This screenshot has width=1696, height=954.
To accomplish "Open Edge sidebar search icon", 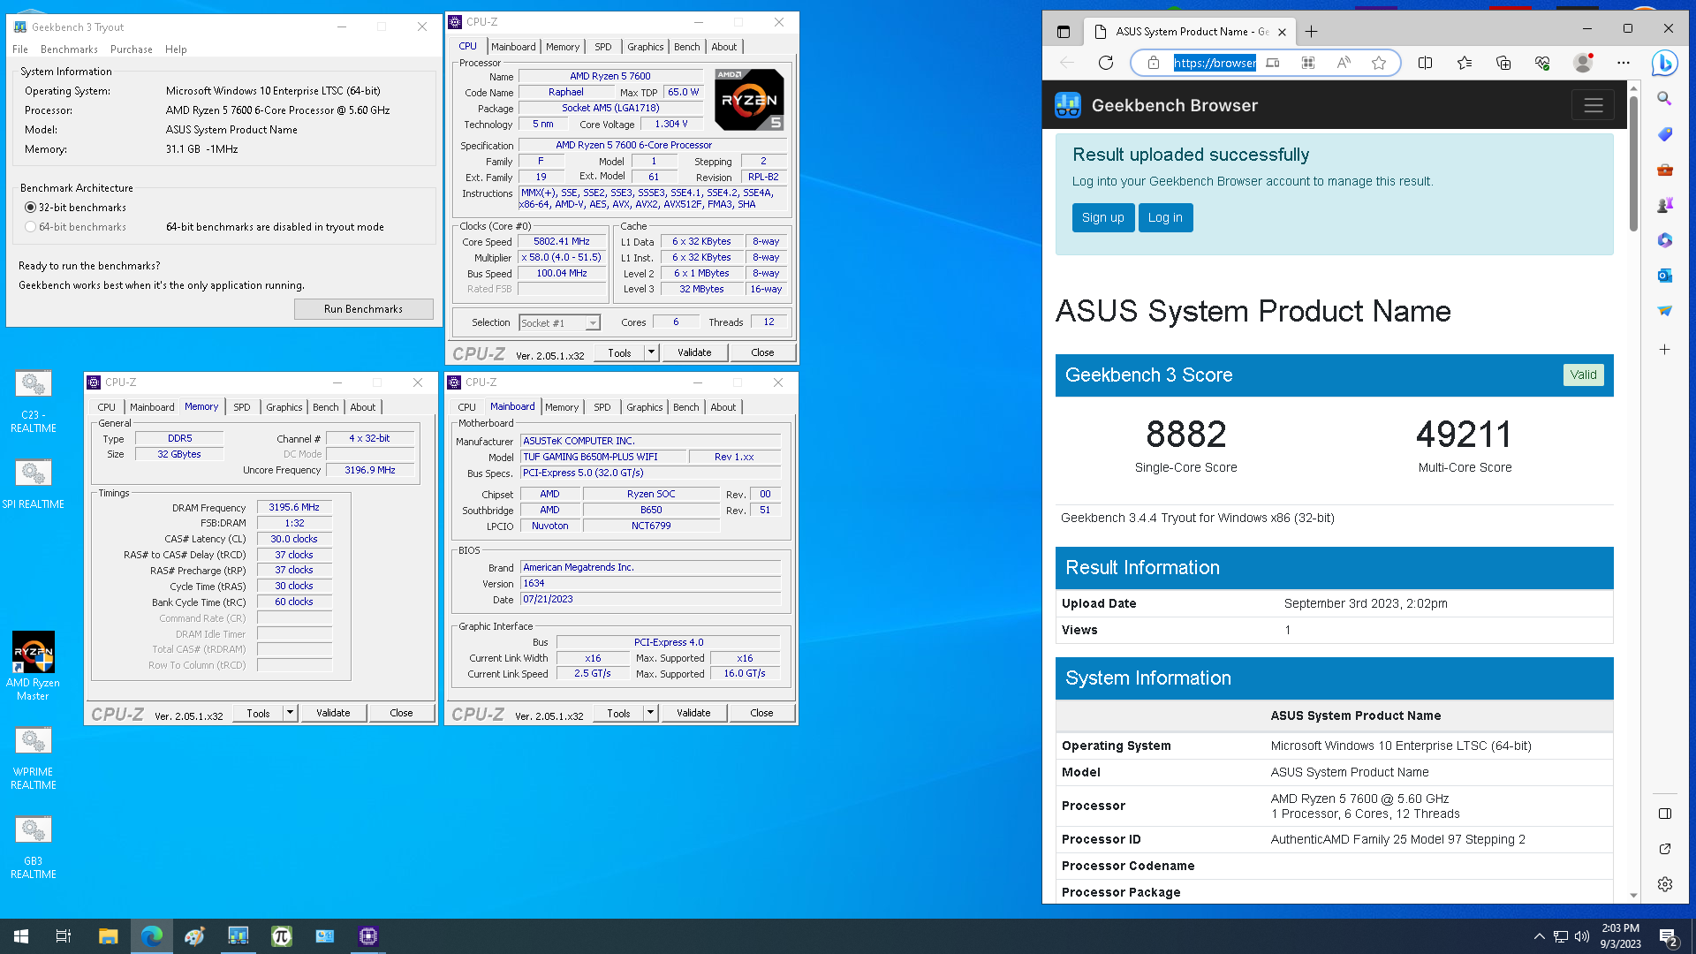I will [x=1664, y=99].
